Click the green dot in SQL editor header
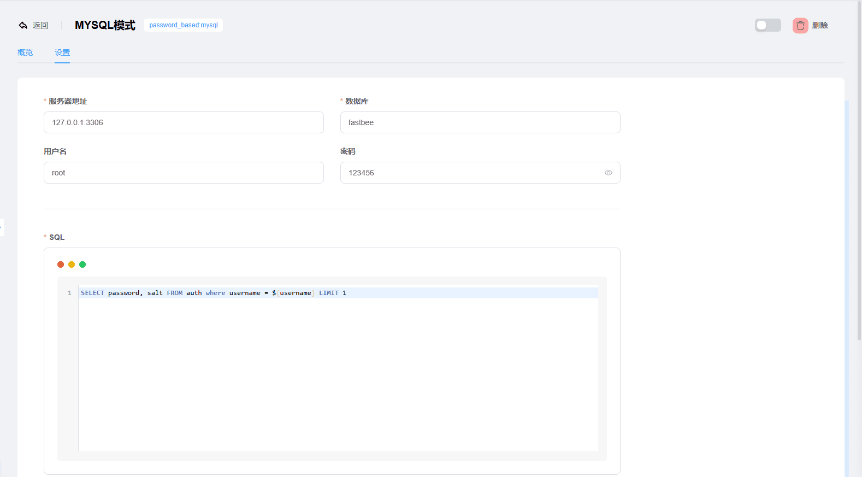 click(82, 264)
